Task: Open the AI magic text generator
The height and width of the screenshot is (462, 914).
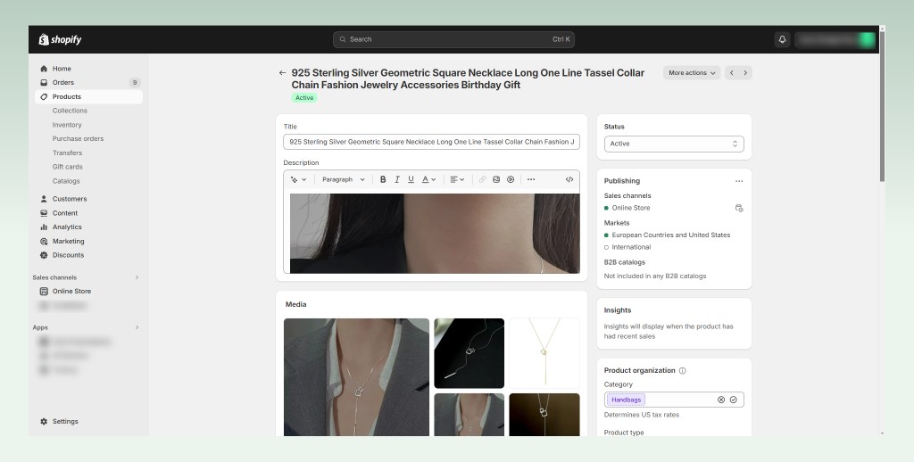Action: point(298,179)
